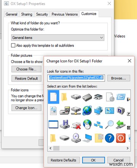Close the Change Icon dialog
The width and height of the screenshot is (137, 168).
(129, 61)
